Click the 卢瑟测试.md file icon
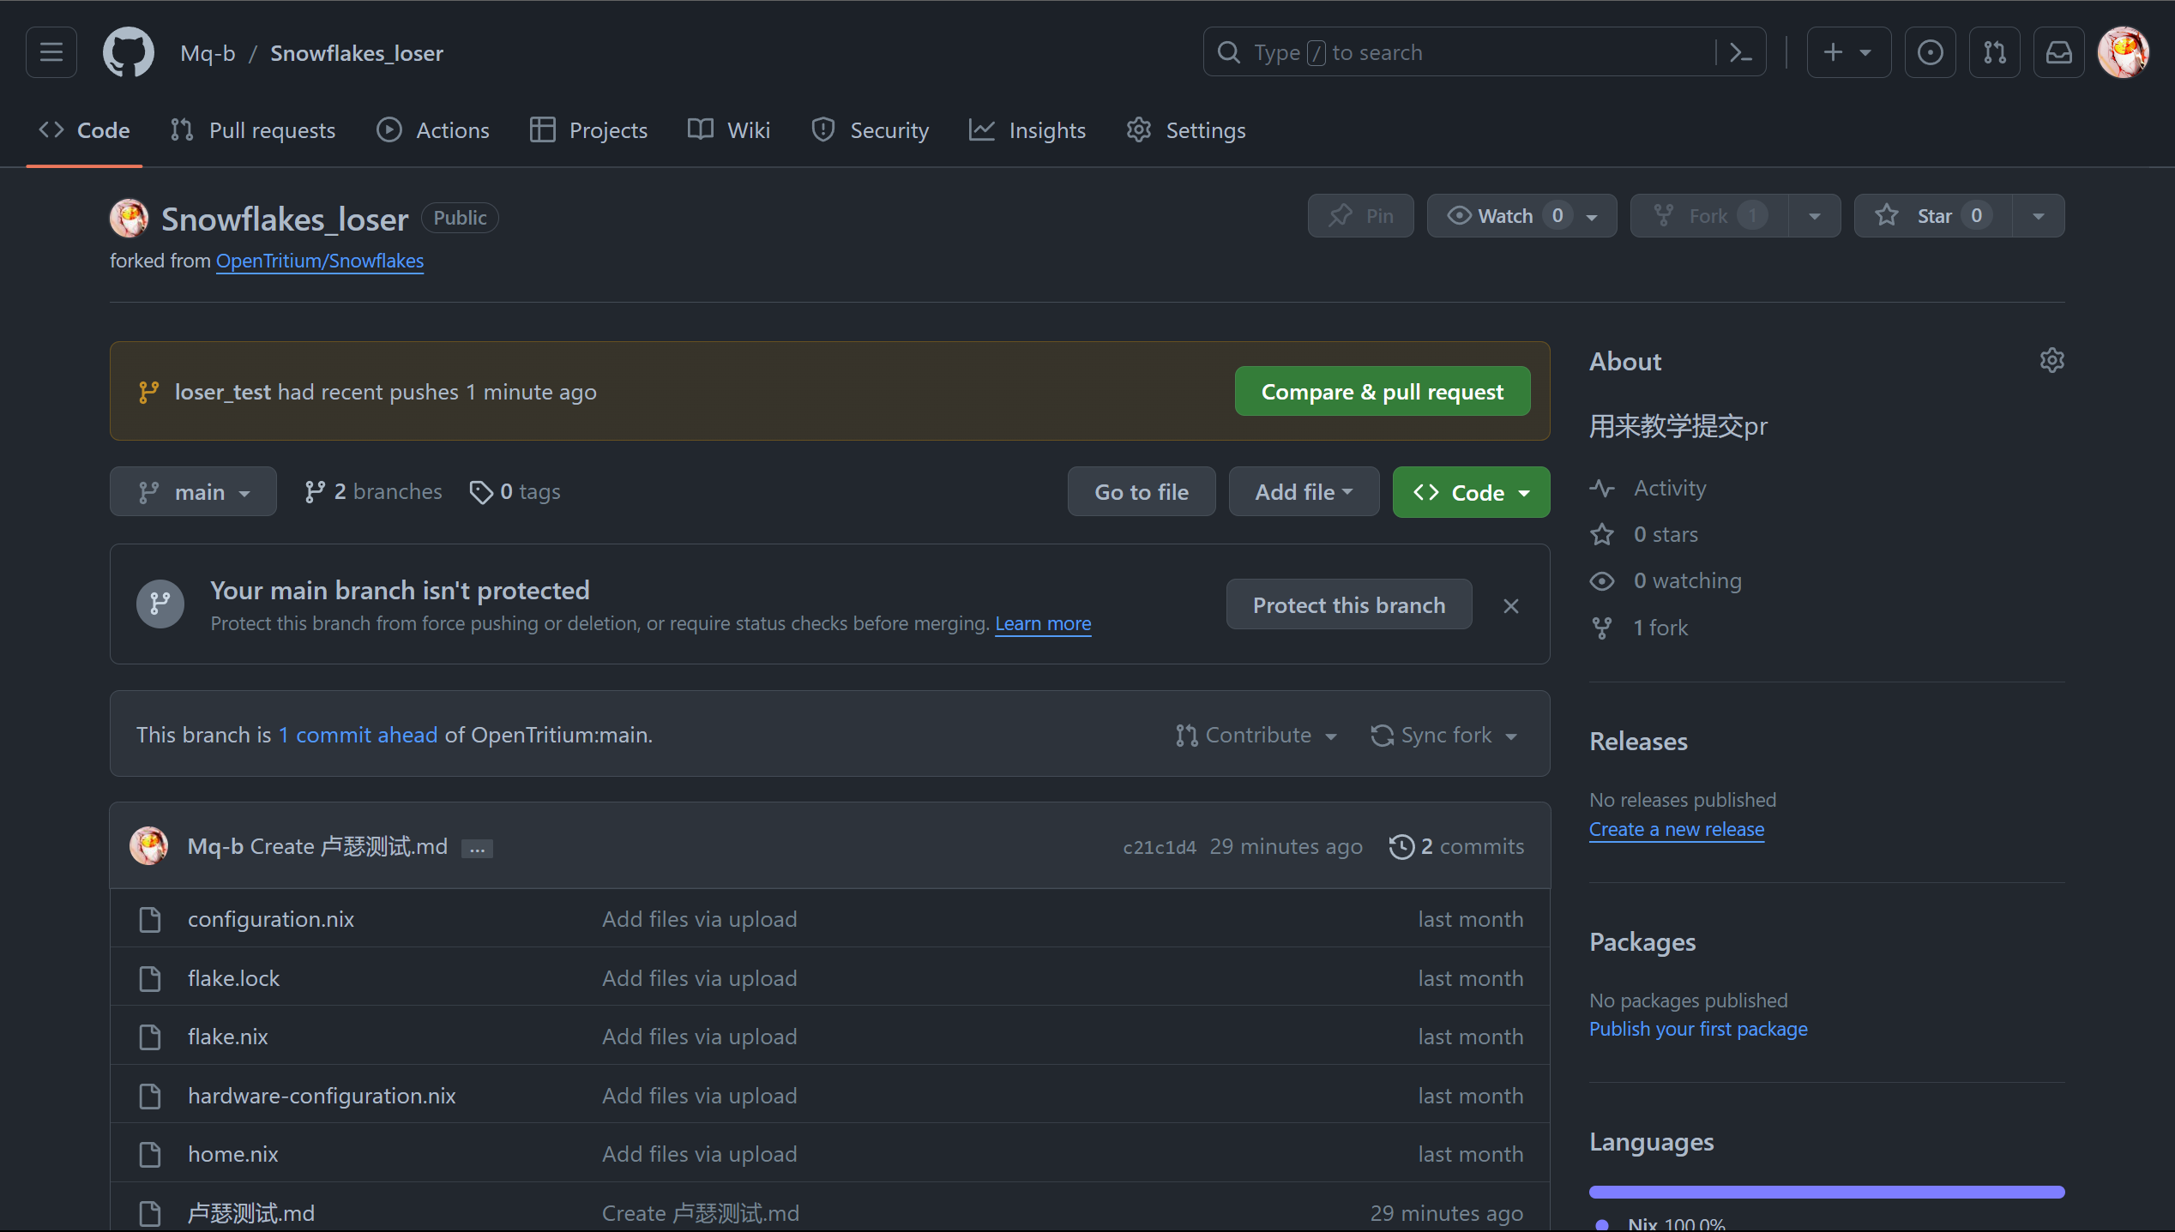Image resolution: width=2175 pixels, height=1232 pixels. (150, 1213)
